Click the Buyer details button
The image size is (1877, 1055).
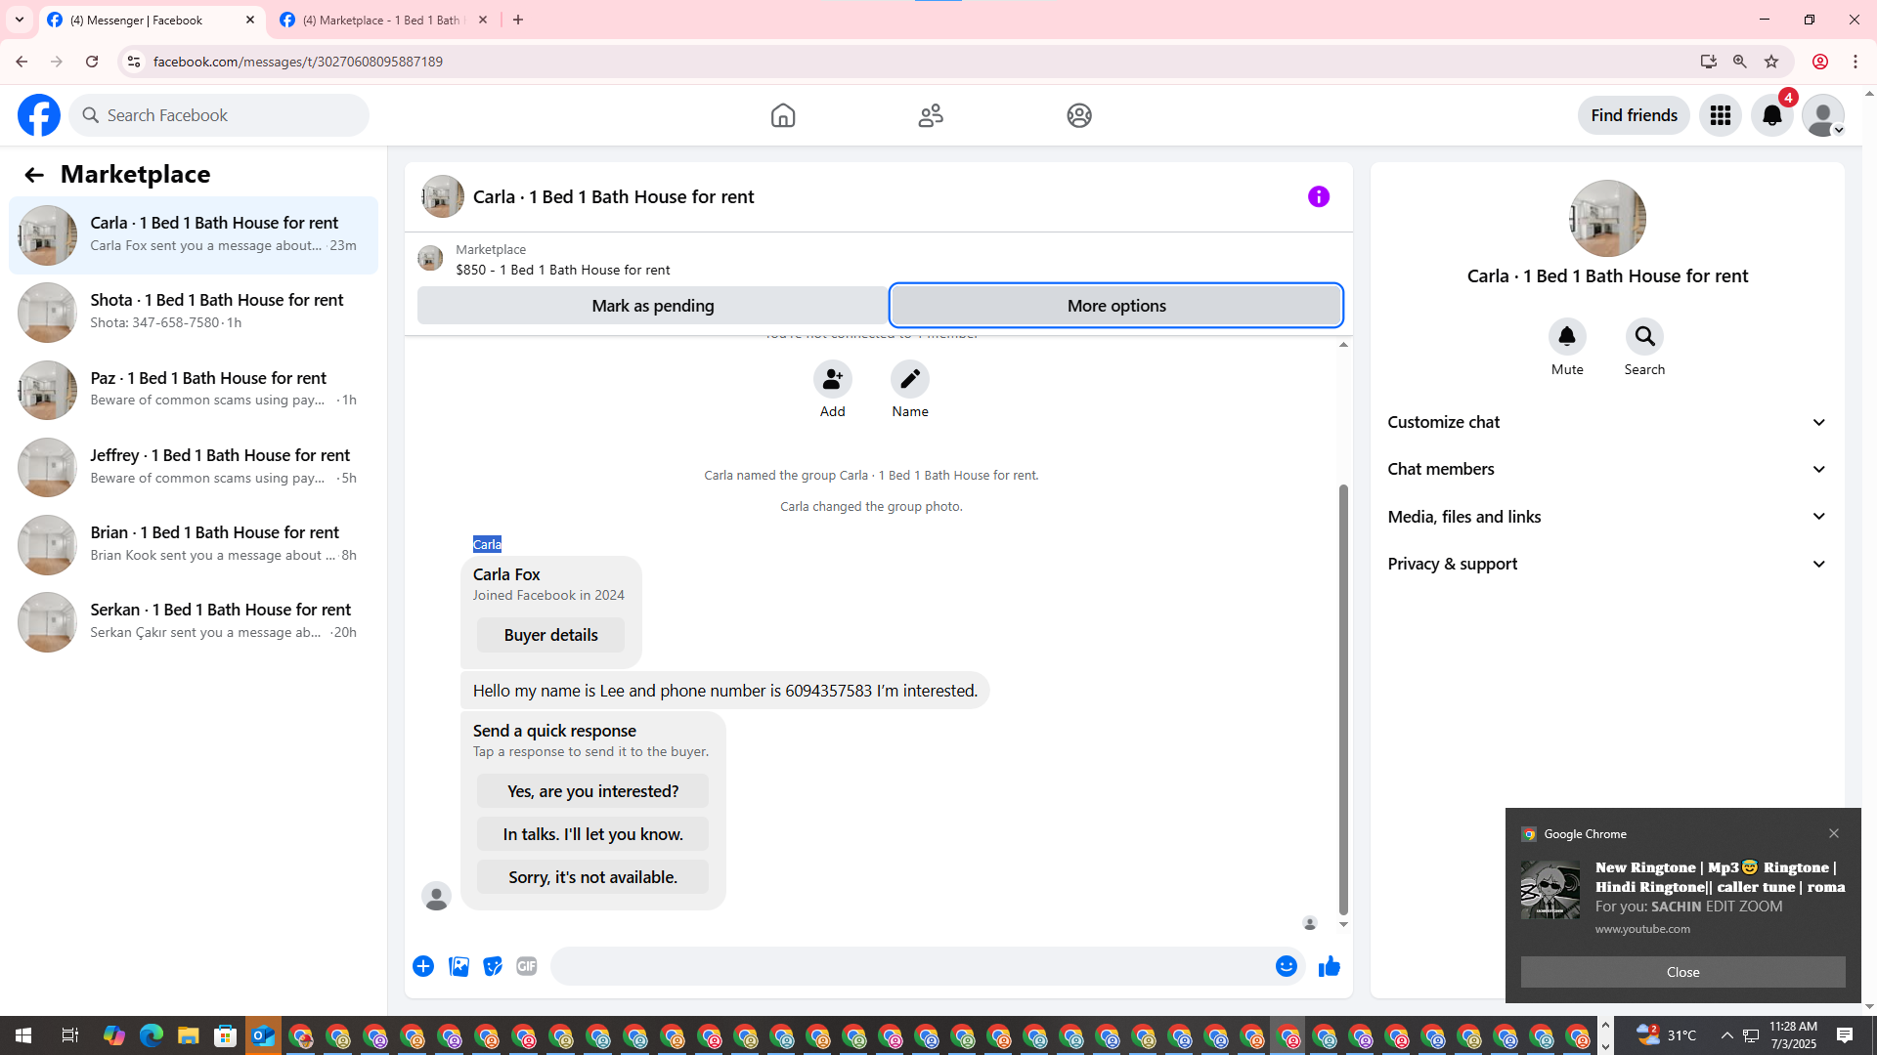pos(550,635)
